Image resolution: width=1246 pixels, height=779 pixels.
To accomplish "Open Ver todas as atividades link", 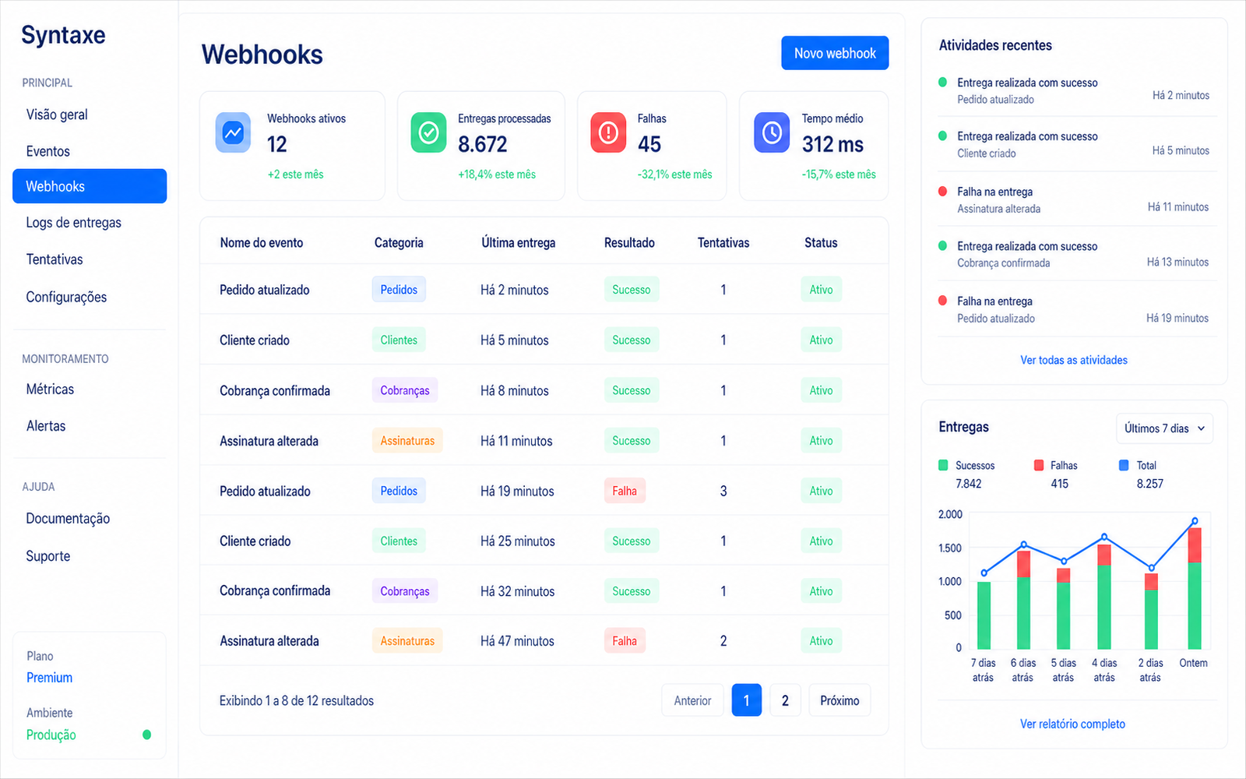I will pyautogui.click(x=1074, y=360).
